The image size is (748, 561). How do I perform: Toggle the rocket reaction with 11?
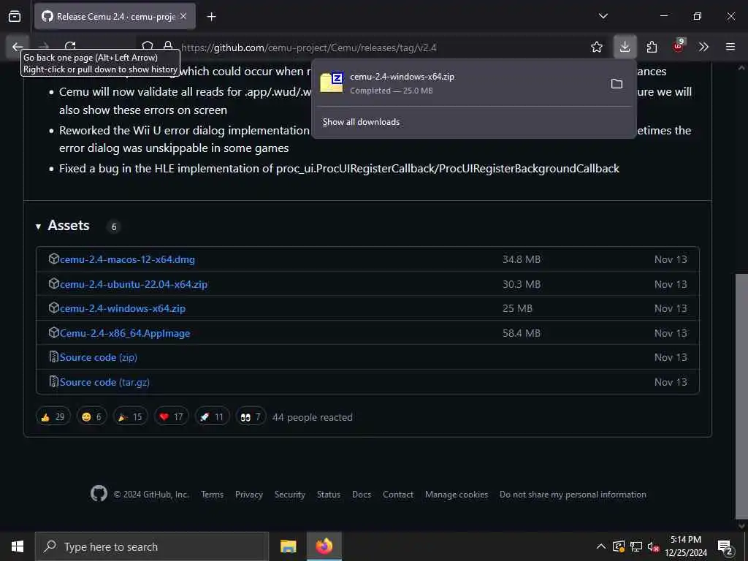click(212, 417)
